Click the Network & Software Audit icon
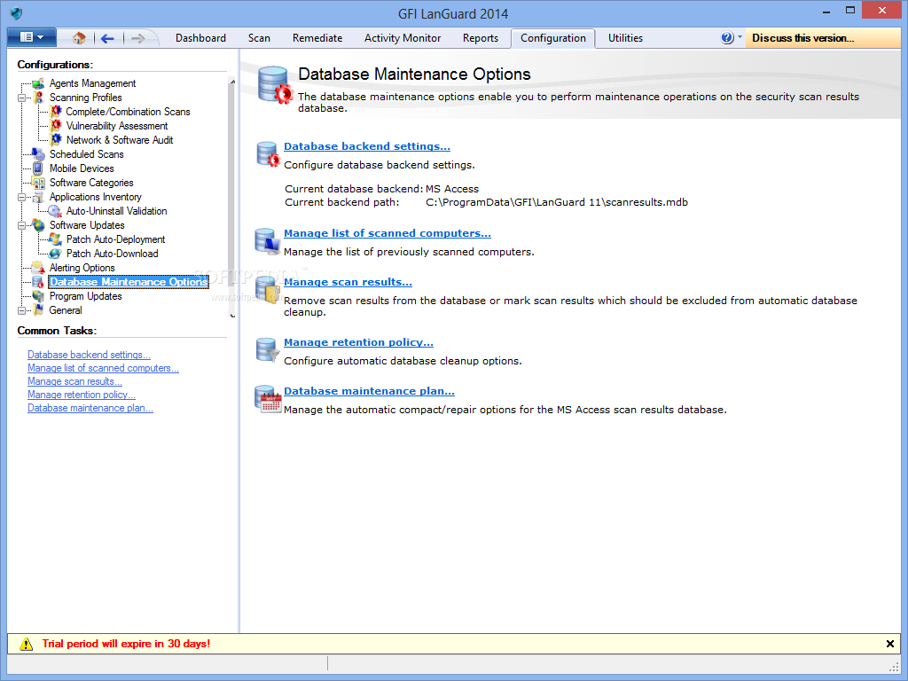This screenshot has height=681, width=908. pyautogui.click(x=56, y=139)
